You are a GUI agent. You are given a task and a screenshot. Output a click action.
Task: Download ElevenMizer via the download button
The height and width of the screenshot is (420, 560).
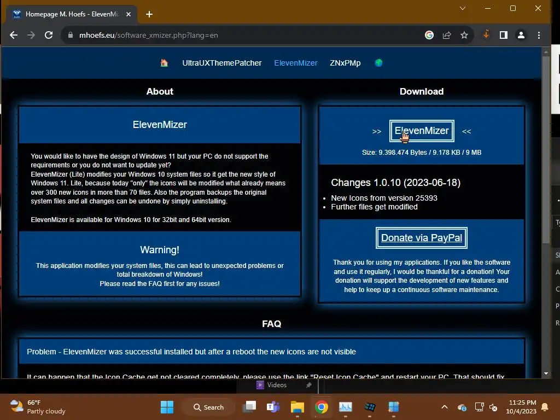tap(422, 131)
